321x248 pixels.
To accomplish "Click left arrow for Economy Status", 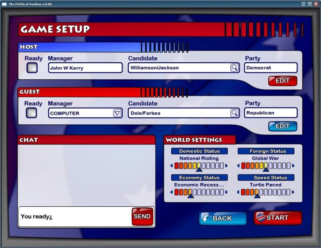I will tap(172, 192).
